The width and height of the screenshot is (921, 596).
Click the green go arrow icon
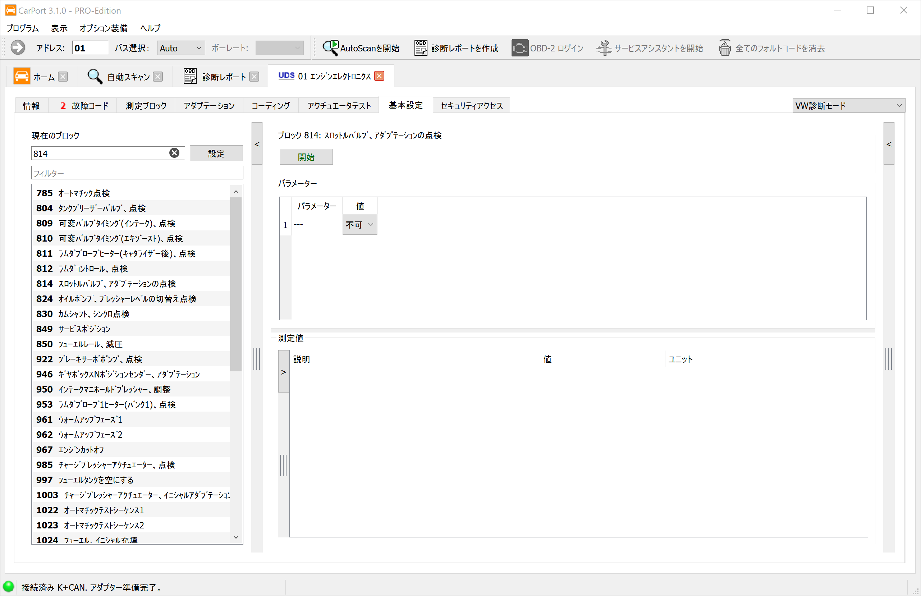point(17,48)
